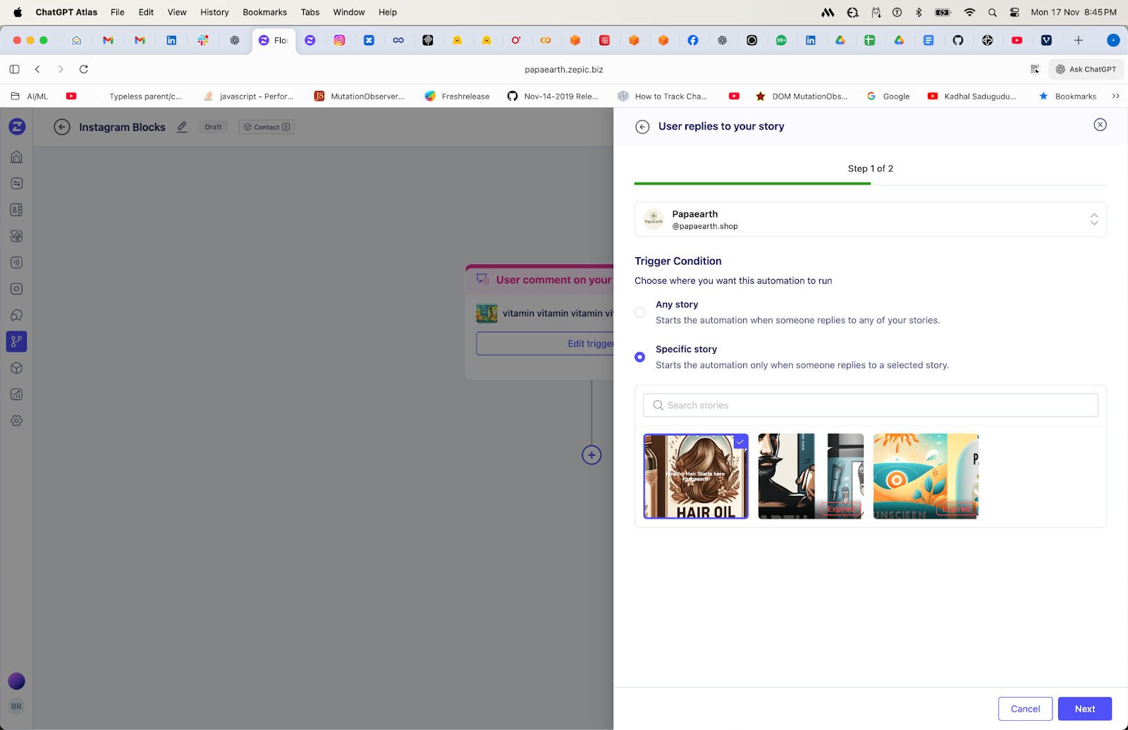Open the Home icon in the left sidebar
Viewport: 1128px width, 730px height.
[17, 156]
